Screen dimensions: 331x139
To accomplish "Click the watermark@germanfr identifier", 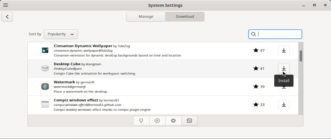I will (x=70, y=87).
